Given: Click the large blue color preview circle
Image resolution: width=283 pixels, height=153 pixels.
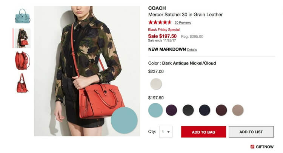Looking at the screenshot, I should point(124,120).
